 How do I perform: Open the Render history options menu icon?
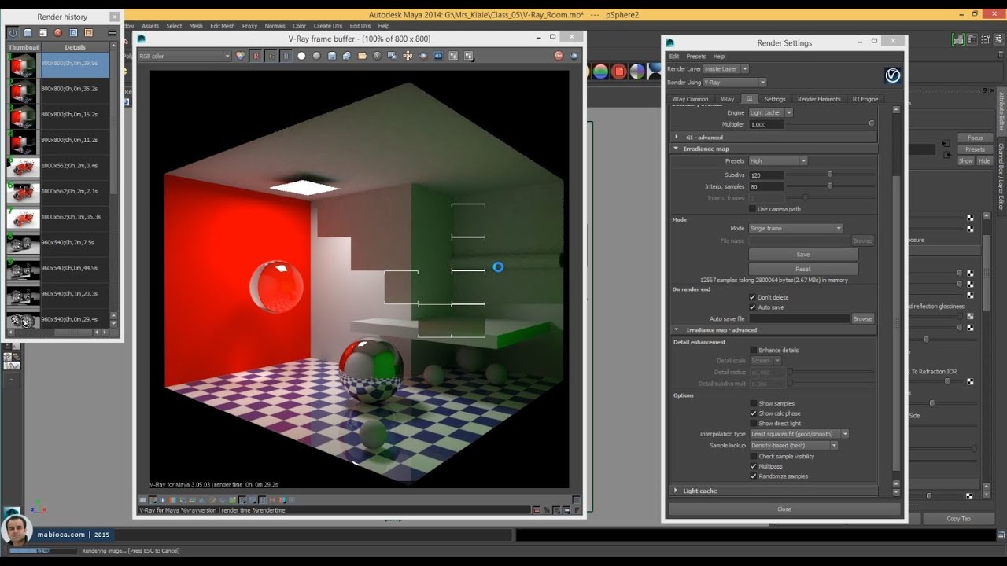click(x=112, y=33)
